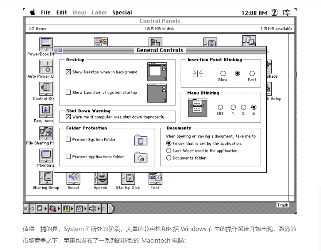Viewport: 321px width, 251px height.
Task: Open the Auto Power On/Off control panel icon
Action: (x=46, y=67)
